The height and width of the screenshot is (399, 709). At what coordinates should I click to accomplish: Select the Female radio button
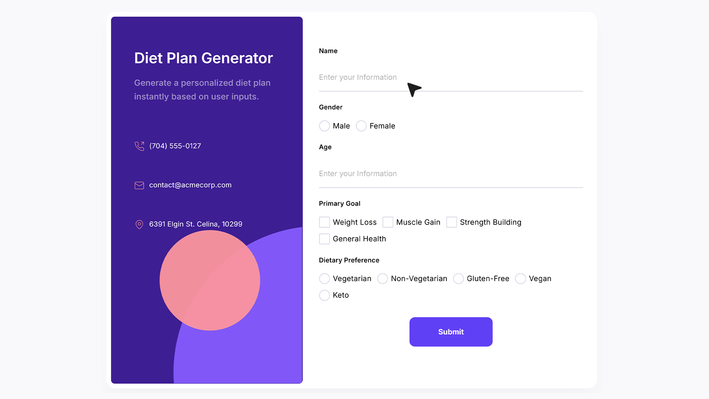pos(361,126)
